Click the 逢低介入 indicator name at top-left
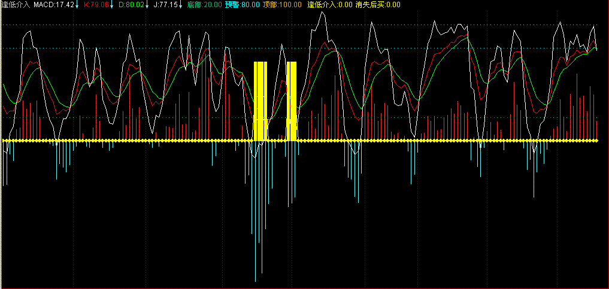This screenshot has height=289, width=609. pyautogui.click(x=16, y=5)
